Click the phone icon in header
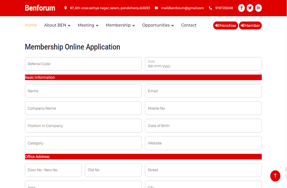This screenshot has width=287, height=188. pyautogui.click(x=210, y=8)
